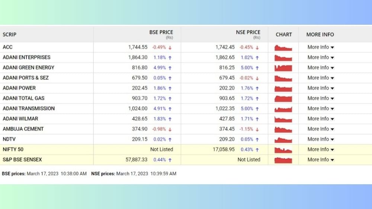Open the S&P BSE SENSEX index name
Screen dimensions: 372x209
click(x=22, y=160)
